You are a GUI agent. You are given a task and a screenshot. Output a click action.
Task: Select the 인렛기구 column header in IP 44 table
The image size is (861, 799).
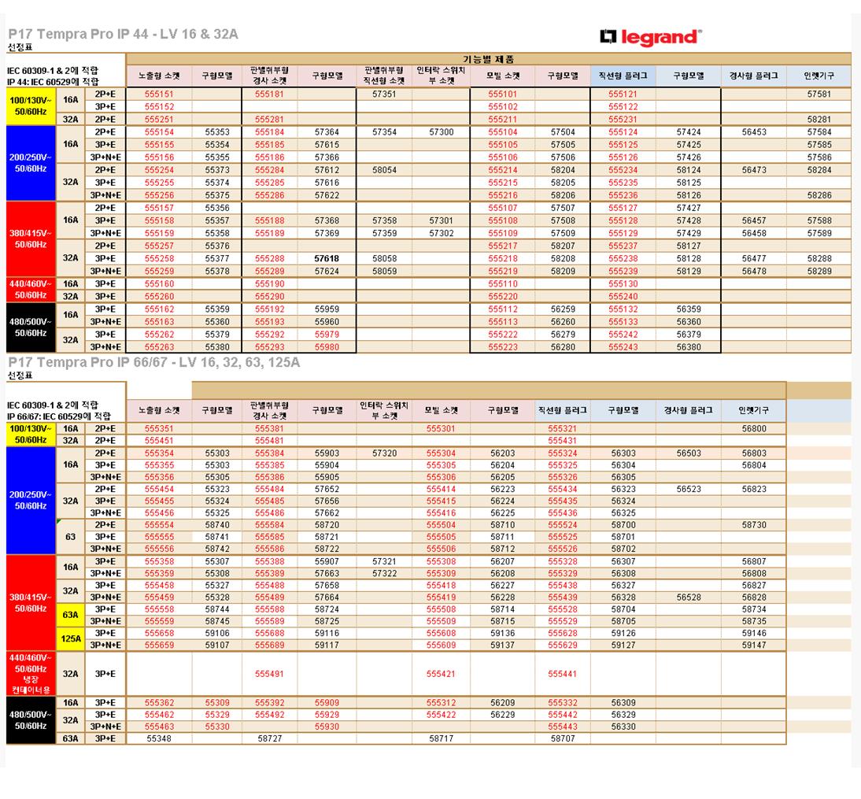tap(819, 76)
